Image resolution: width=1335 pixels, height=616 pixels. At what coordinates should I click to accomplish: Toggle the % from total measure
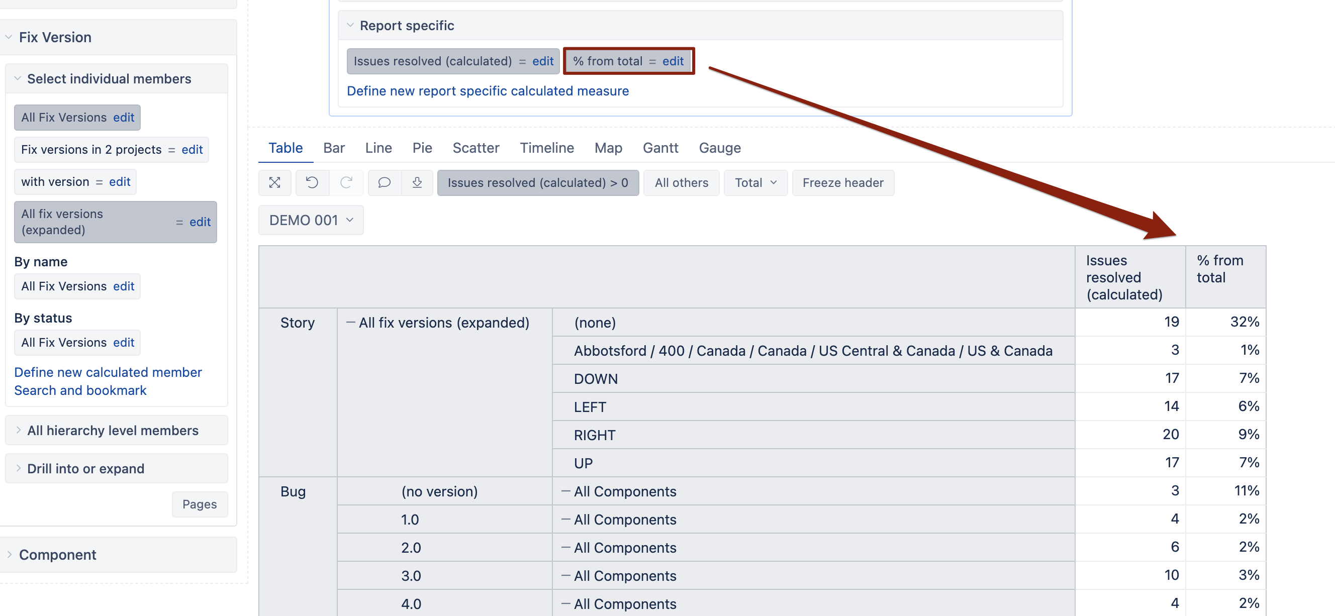(607, 61)
